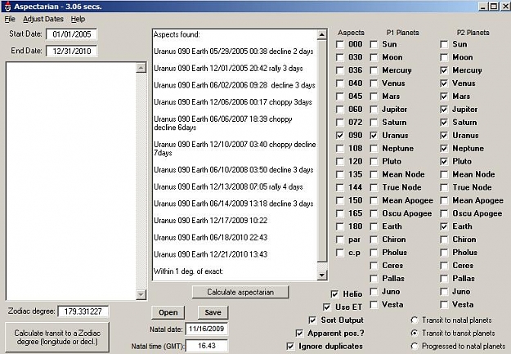Enable the c.p aspect checkbox
The width and height of the screenshot is (511, 354).
tap(339, 253)
